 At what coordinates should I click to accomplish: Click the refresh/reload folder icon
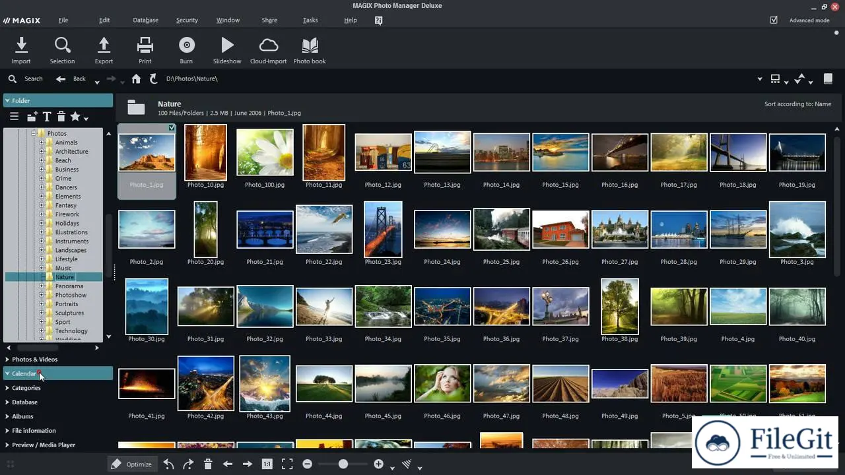coord(154,79)
